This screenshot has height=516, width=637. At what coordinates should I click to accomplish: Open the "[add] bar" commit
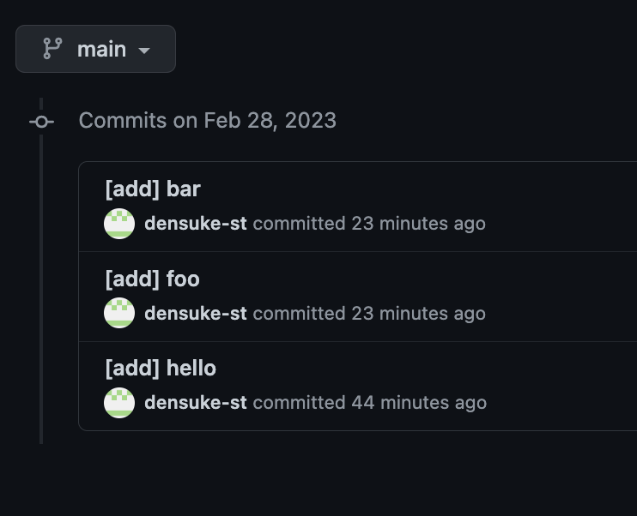tap(153, 189)
